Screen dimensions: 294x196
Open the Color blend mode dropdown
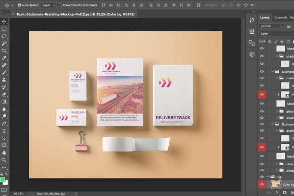point(276,34)
